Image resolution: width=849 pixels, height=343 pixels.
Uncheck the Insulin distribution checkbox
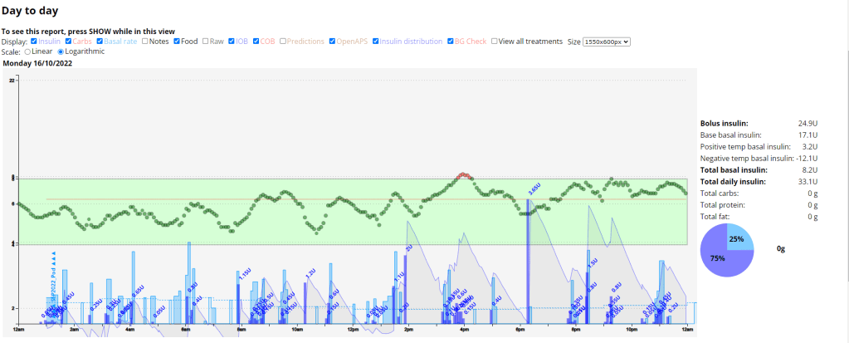click(376, 42)
